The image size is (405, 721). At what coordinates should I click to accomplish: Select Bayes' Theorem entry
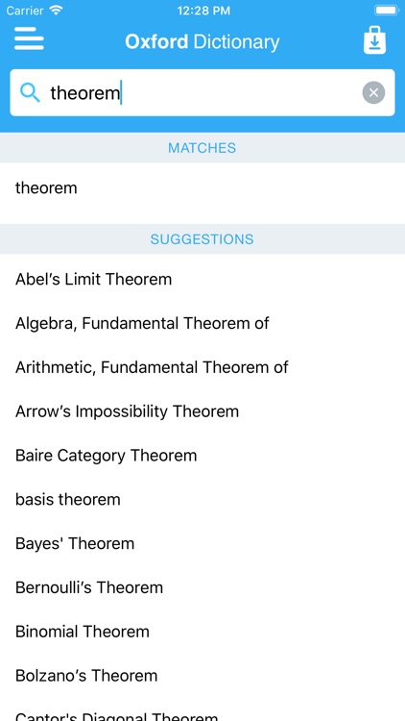202,543
